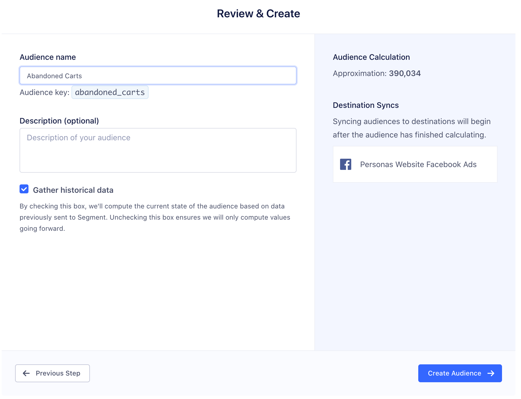Go back with Previous Step text
This screenshot has width=521, height=399.
coord(58,373)
